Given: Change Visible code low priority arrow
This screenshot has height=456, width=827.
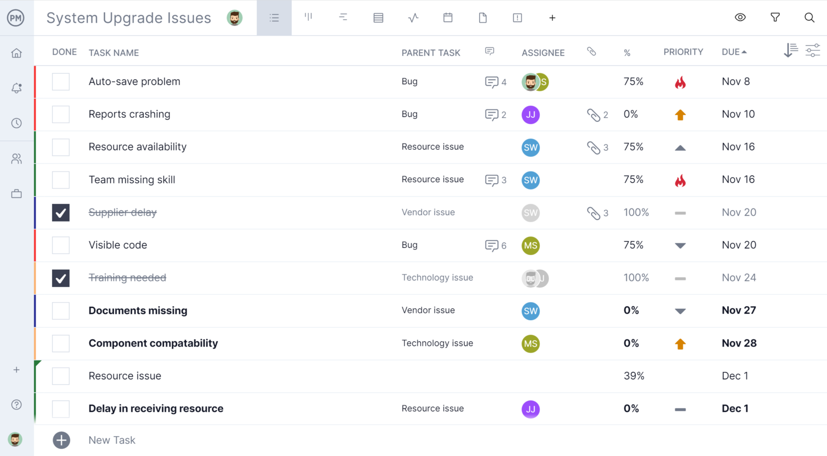Looking at the screenshot, I should (680, 246).
